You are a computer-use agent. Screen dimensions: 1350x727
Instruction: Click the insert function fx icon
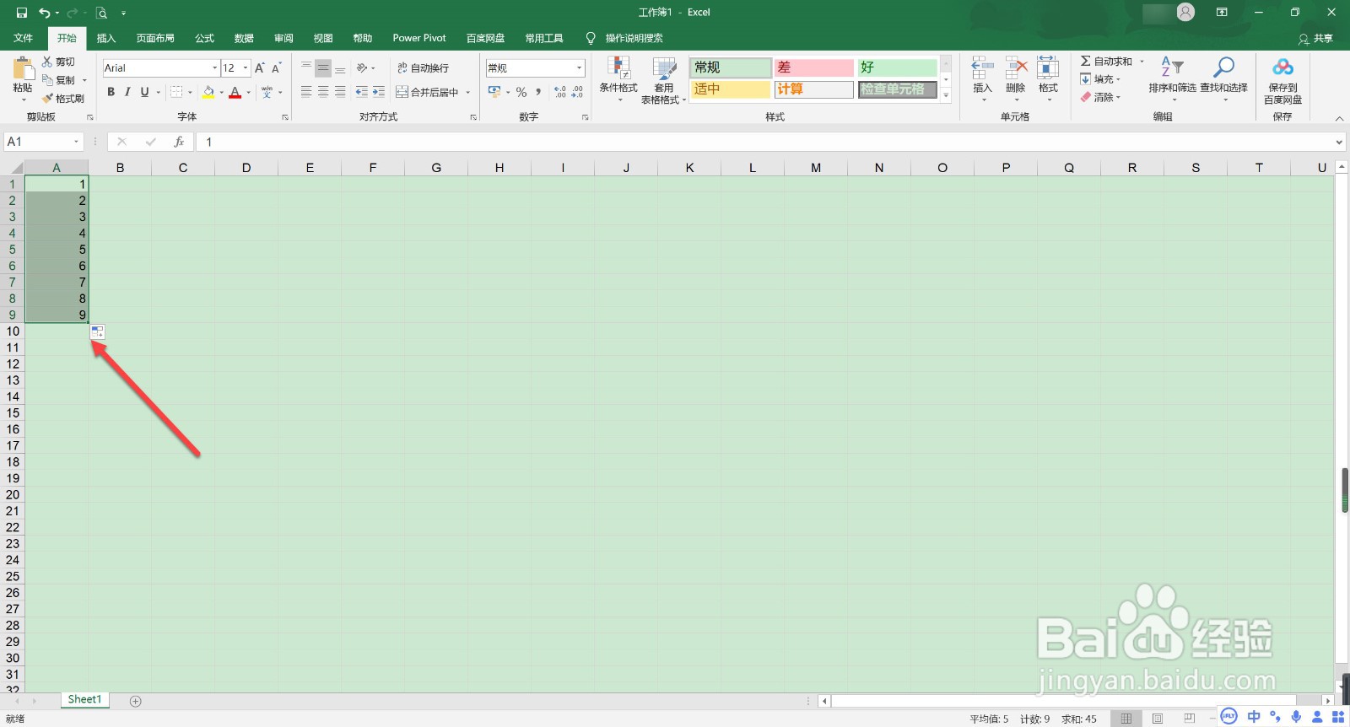[x=179, y=142]
